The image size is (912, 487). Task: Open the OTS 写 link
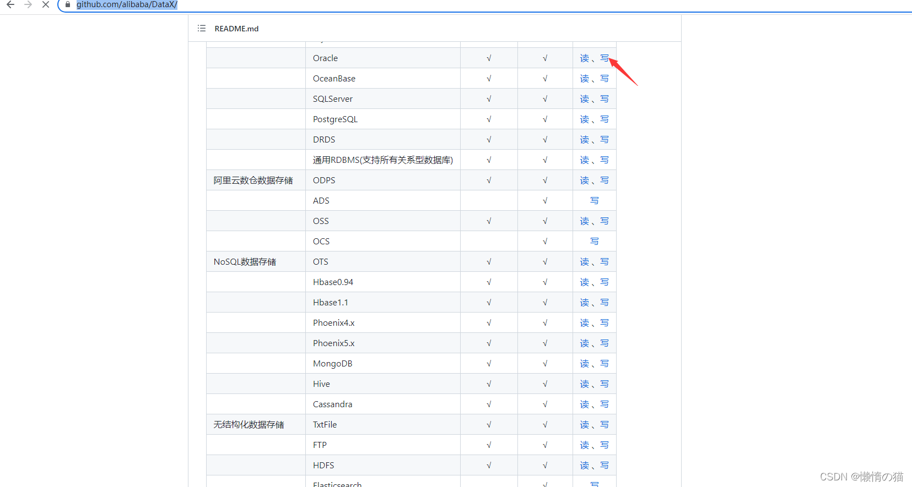[x=605, y=262]
